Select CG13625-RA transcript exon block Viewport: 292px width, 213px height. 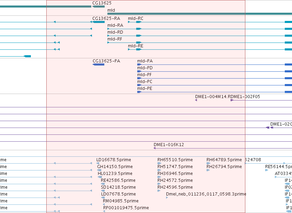click(99, 22)
